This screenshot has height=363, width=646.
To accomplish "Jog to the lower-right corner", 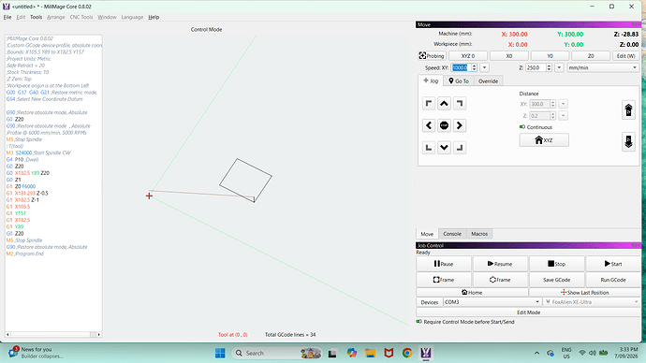I will tap(460, 147).
